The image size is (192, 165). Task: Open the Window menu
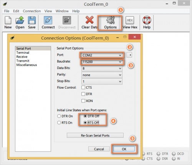click(x=62, y=11)
